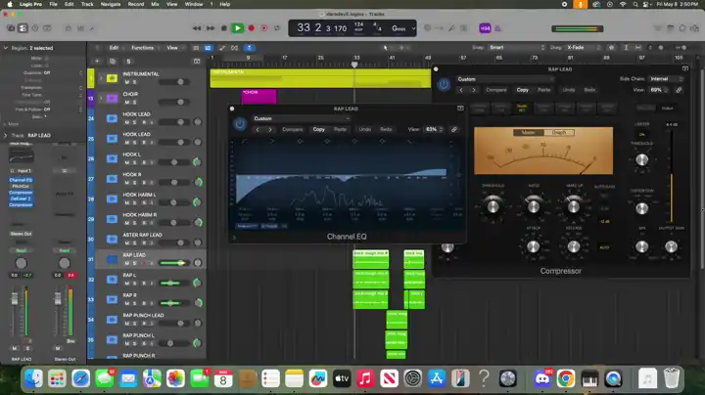Toggle the Inspector icon in control bar

coord(23,28)
